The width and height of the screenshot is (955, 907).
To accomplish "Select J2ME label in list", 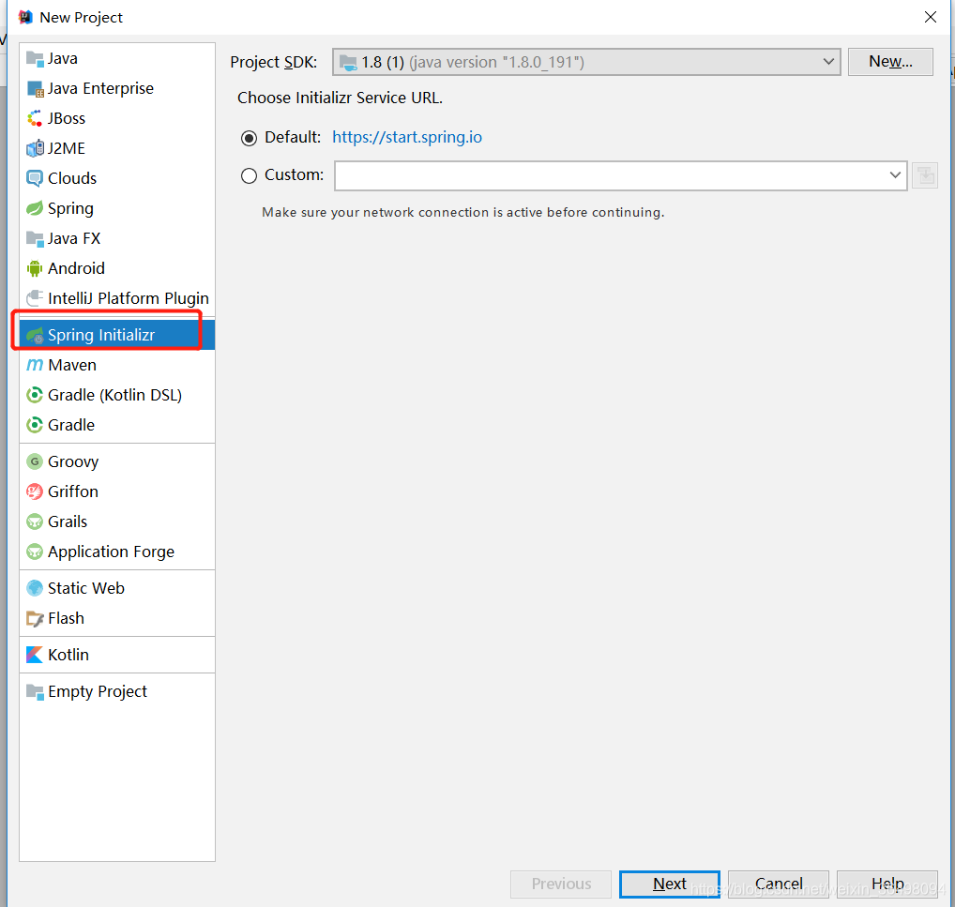I will (x=67, y=148).
